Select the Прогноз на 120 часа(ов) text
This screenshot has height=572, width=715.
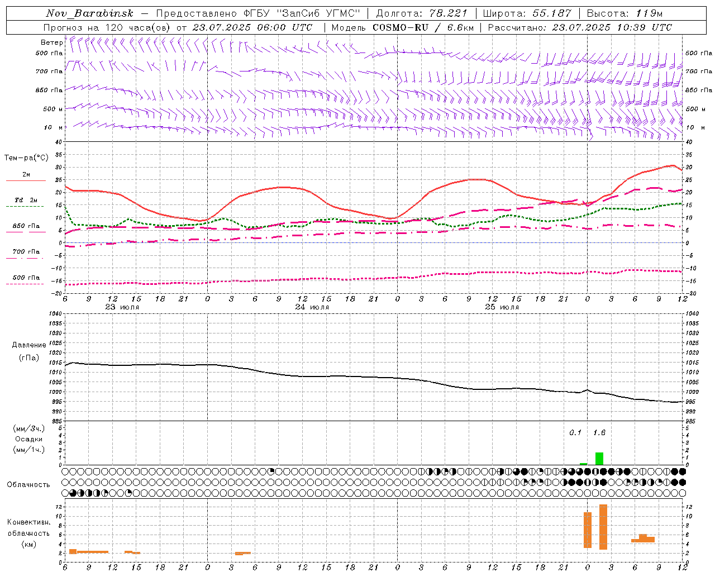[108, 27]
